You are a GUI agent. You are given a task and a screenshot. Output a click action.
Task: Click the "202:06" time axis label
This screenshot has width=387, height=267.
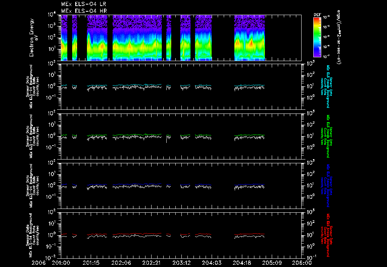point(121,263)
